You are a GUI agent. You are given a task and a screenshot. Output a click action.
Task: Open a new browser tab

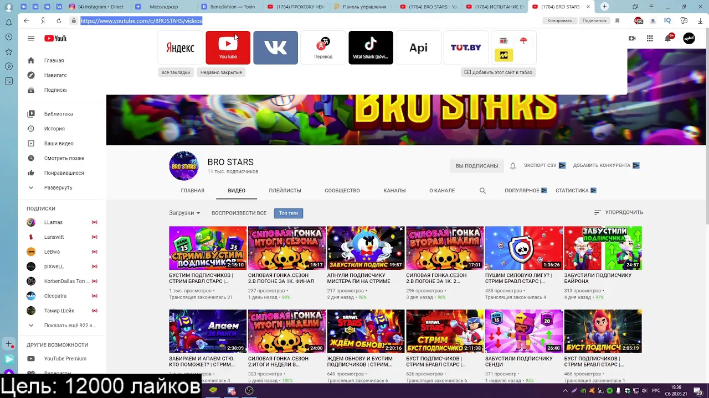(604, 7)
